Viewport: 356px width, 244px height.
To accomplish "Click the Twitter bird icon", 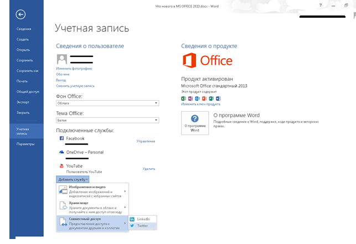I will (132, 226).
